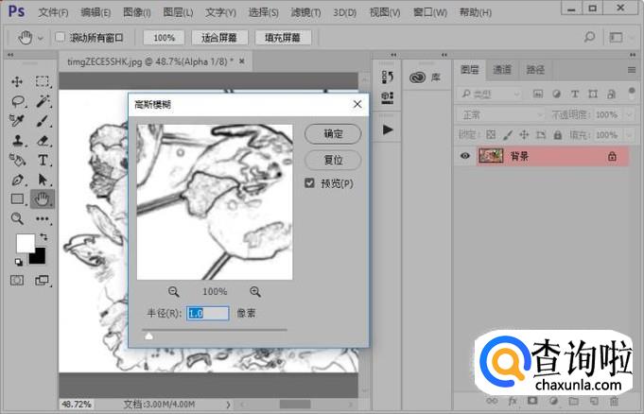This screenshot has height=414, width=644.
Task: Select the Eraser tool
Action: coord(44,141)
